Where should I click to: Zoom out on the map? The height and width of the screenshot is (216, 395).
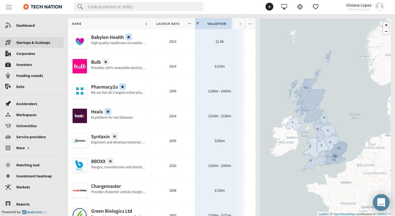386,32
